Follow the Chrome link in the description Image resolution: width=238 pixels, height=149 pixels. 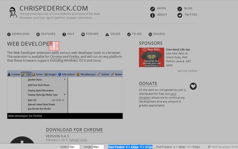click(x=56, y=56)
